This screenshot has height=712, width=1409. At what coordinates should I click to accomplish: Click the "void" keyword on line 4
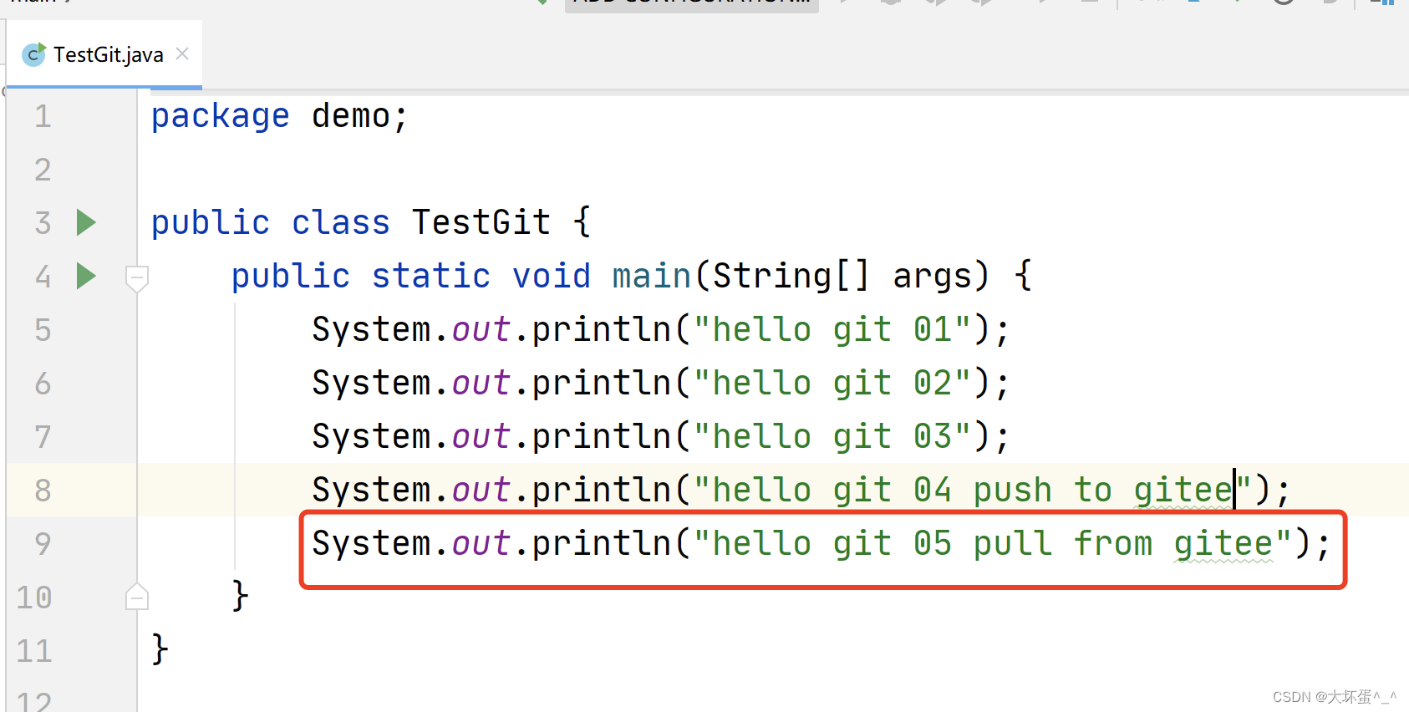click(x=552, y=277)
